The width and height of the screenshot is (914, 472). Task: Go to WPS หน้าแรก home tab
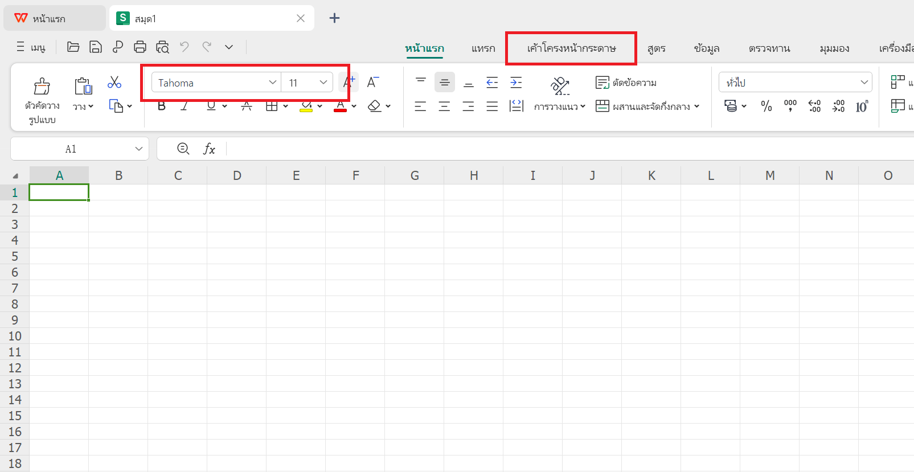(55, 18)
